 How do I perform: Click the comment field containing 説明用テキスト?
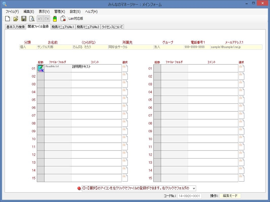[x=96, y=68]
